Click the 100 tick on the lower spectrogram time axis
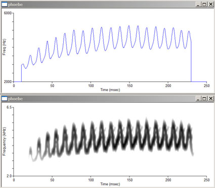Image resolution: width=215 pixels, height=188 pixels. pos(91,180)
